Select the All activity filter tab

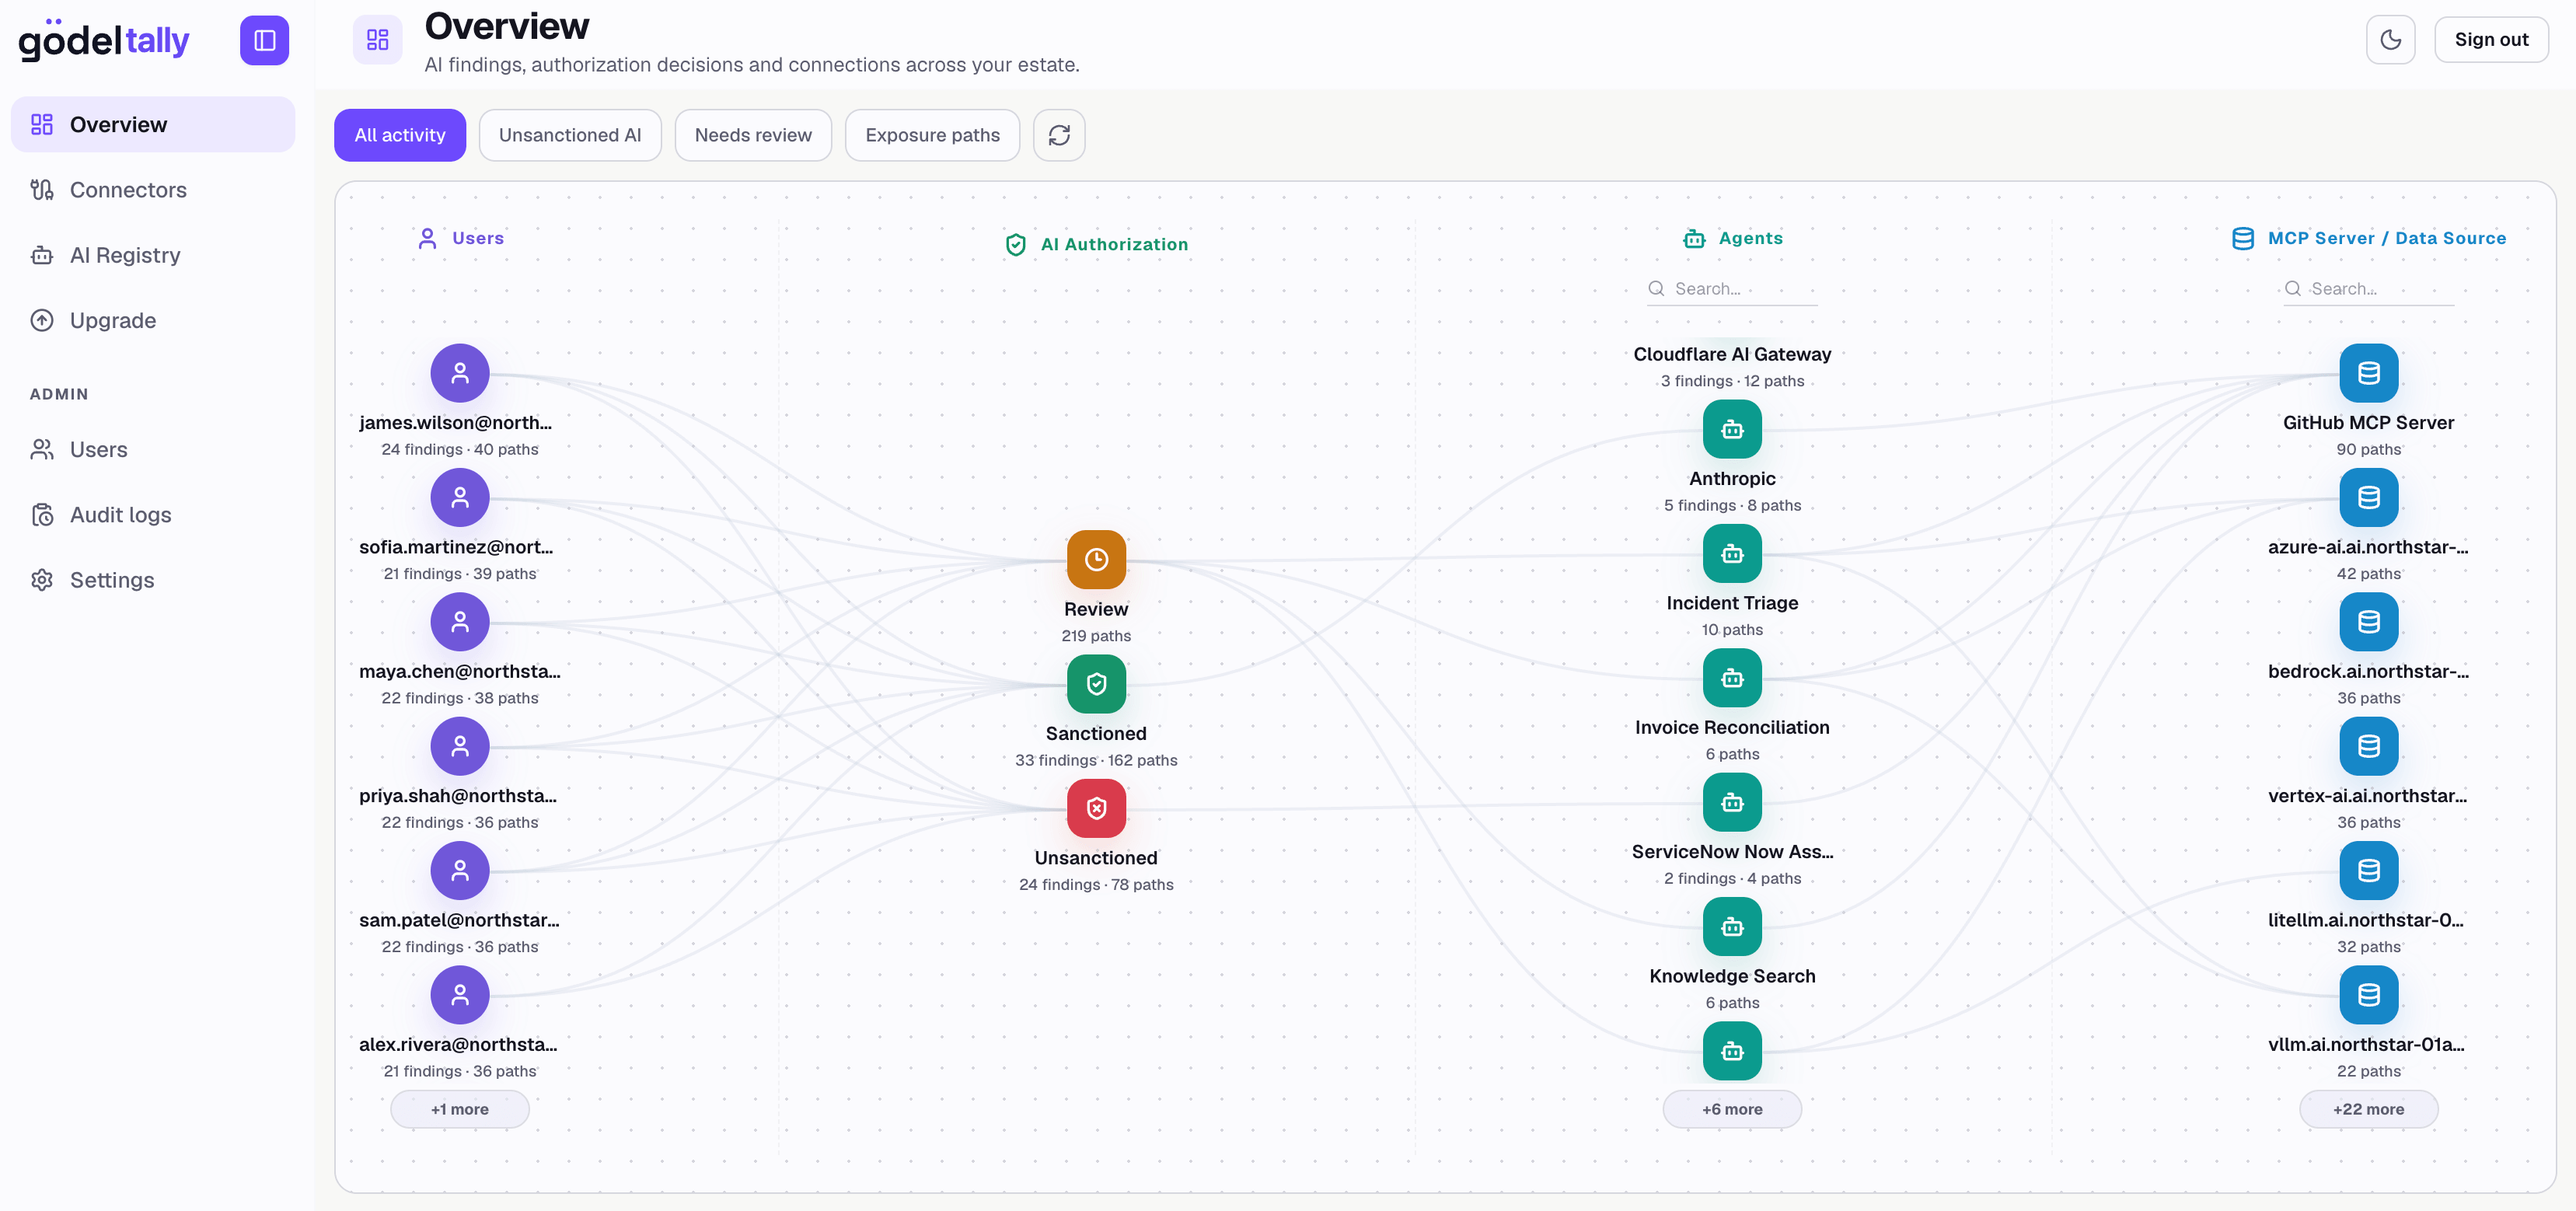pyautogui.click(x=400, y=135)
